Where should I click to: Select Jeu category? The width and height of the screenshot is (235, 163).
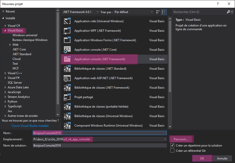[10, 111]
